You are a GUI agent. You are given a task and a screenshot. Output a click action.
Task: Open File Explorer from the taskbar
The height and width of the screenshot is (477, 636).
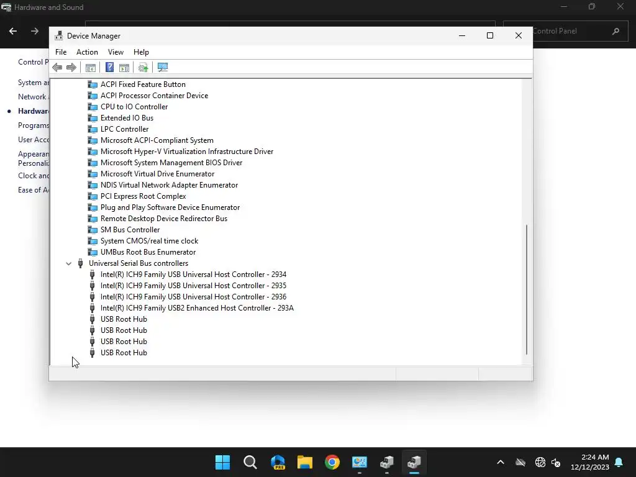tap(304, 462)
